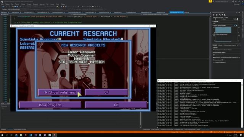Open the Файл menu in Visual Studio
The width and height of the screenshot is (244, 137).
[x=2, y=4]
